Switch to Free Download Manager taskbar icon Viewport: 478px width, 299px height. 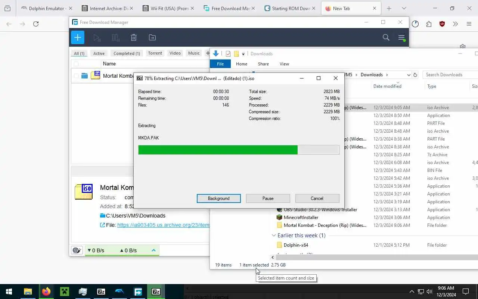[x=138, y=292]
